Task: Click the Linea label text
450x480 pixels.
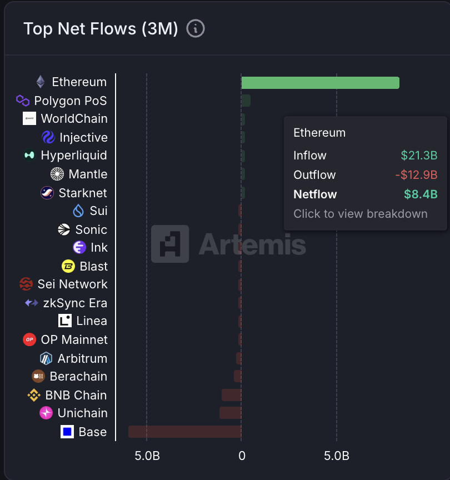Action: coord(92,321)
